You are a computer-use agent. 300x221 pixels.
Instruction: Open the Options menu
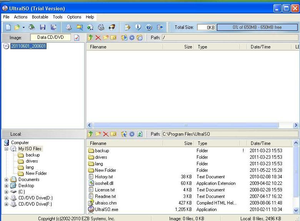coord(74,17)
